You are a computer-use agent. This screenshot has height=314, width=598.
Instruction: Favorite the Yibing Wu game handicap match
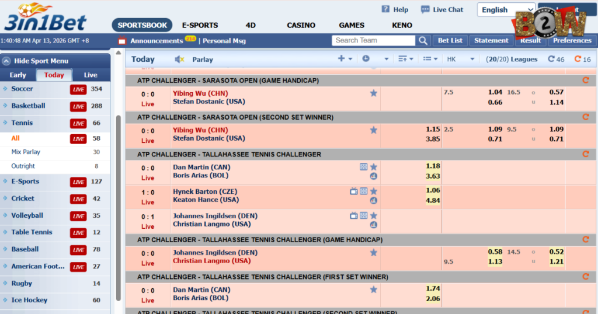click(x=373, y=93)
